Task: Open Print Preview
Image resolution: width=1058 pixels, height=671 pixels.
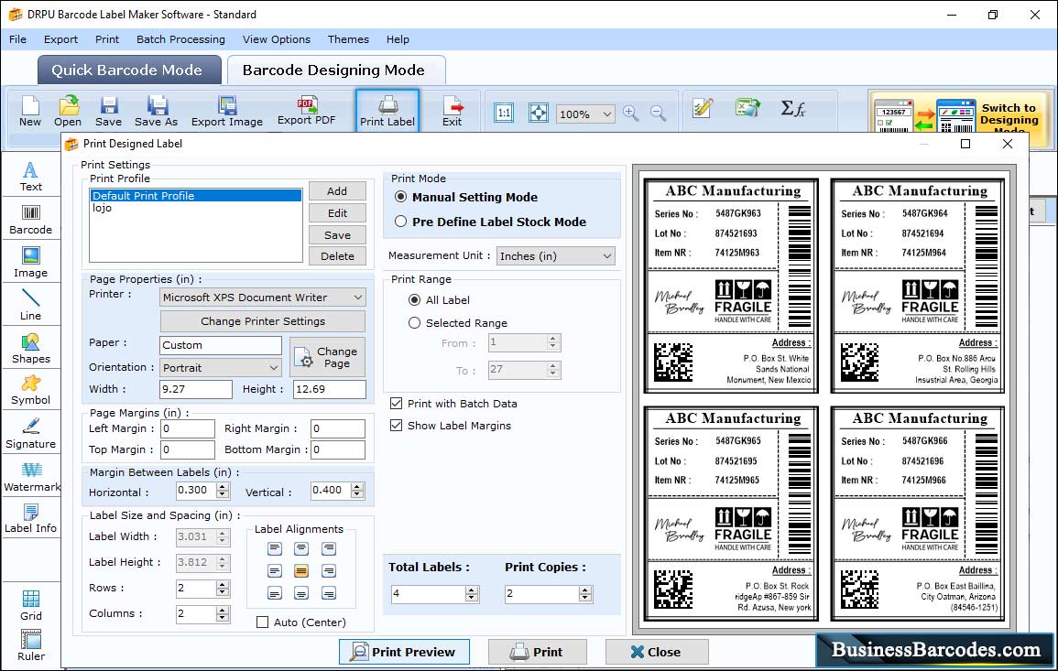Action: click(x=404, y=652)
